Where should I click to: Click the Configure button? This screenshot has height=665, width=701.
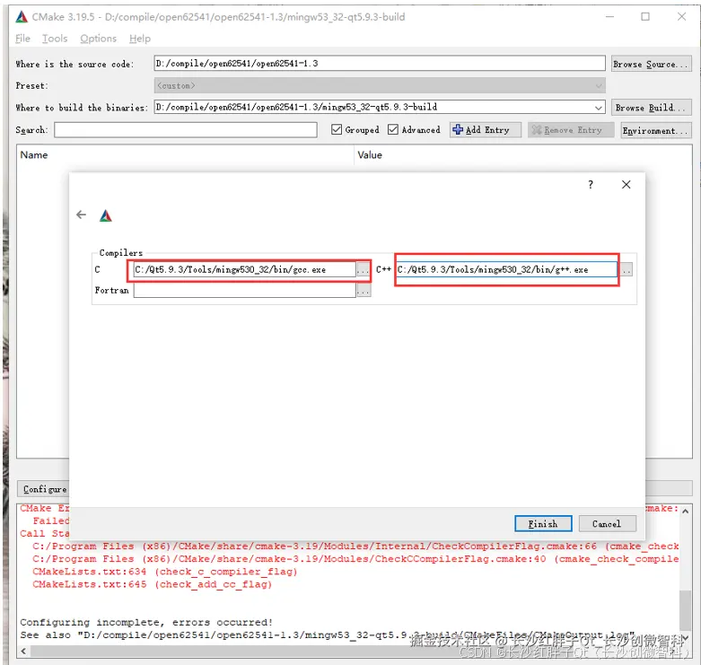(x=44, y=489)
